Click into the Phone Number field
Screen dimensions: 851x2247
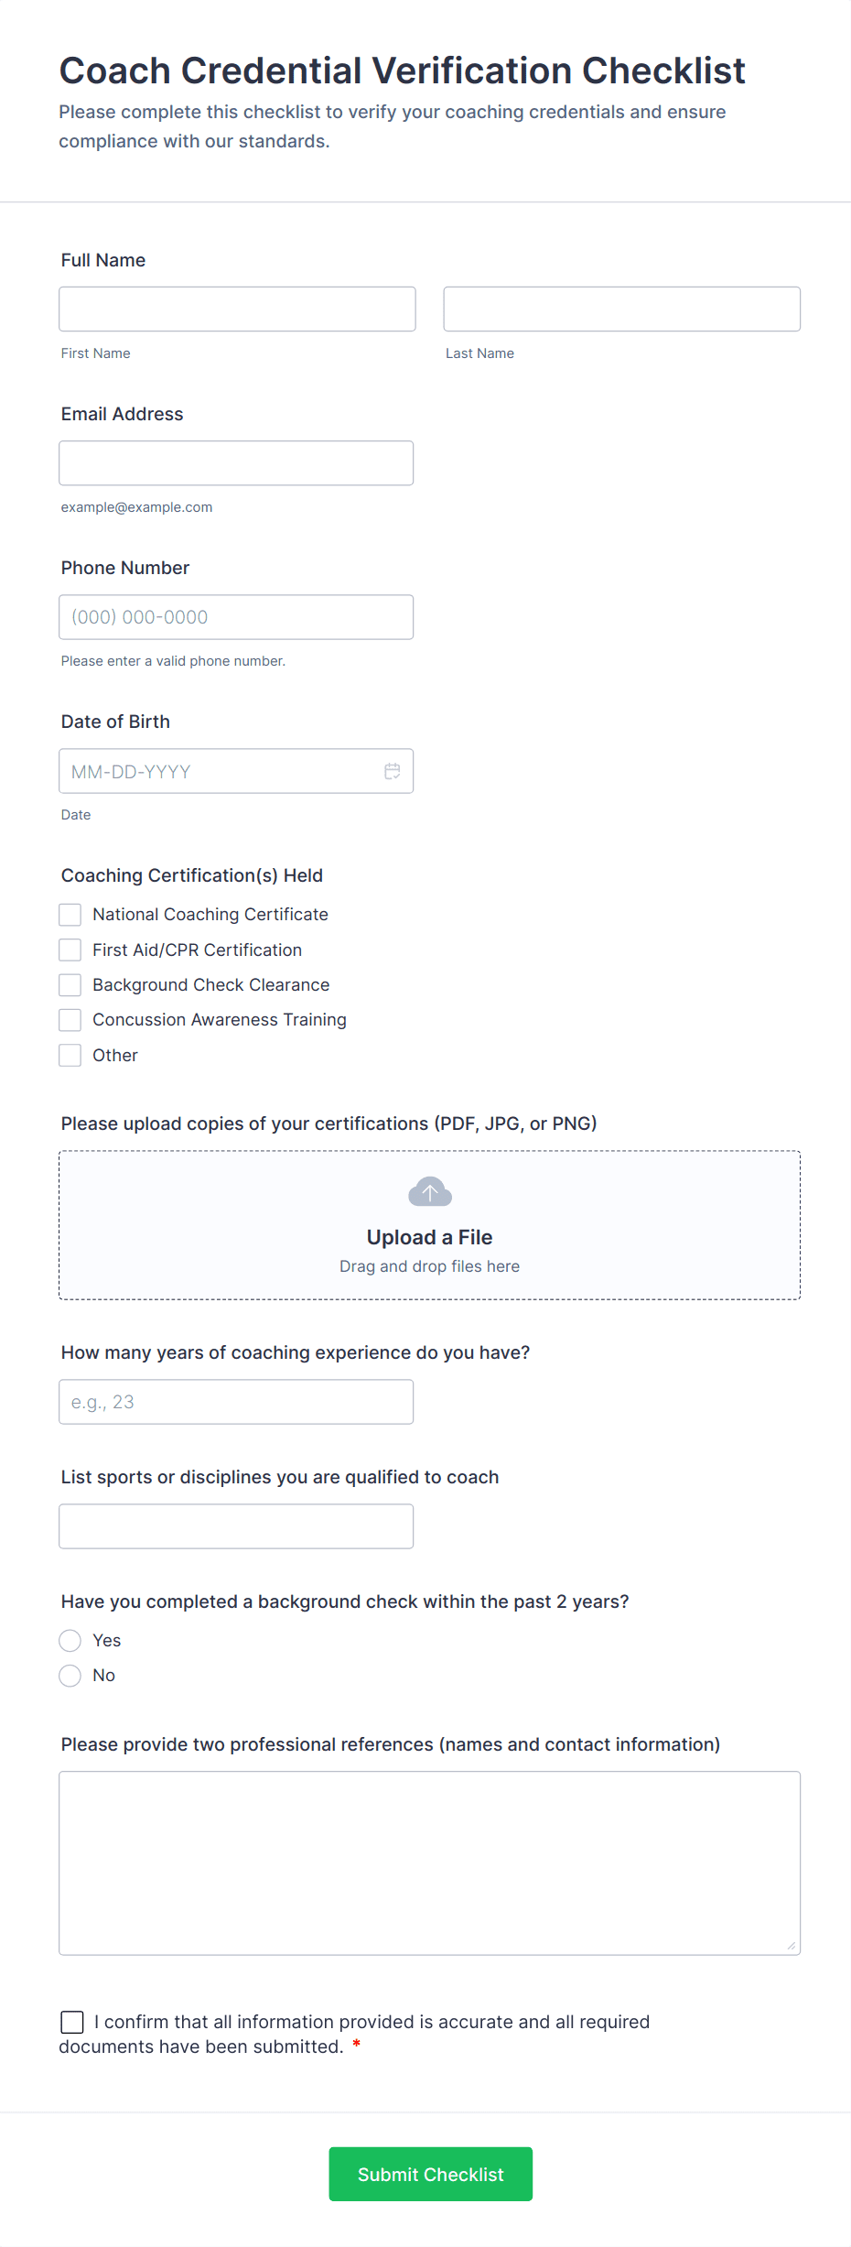(236, 617)
